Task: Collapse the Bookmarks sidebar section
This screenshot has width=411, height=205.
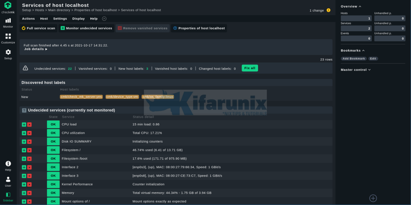Action: point(352,50)
